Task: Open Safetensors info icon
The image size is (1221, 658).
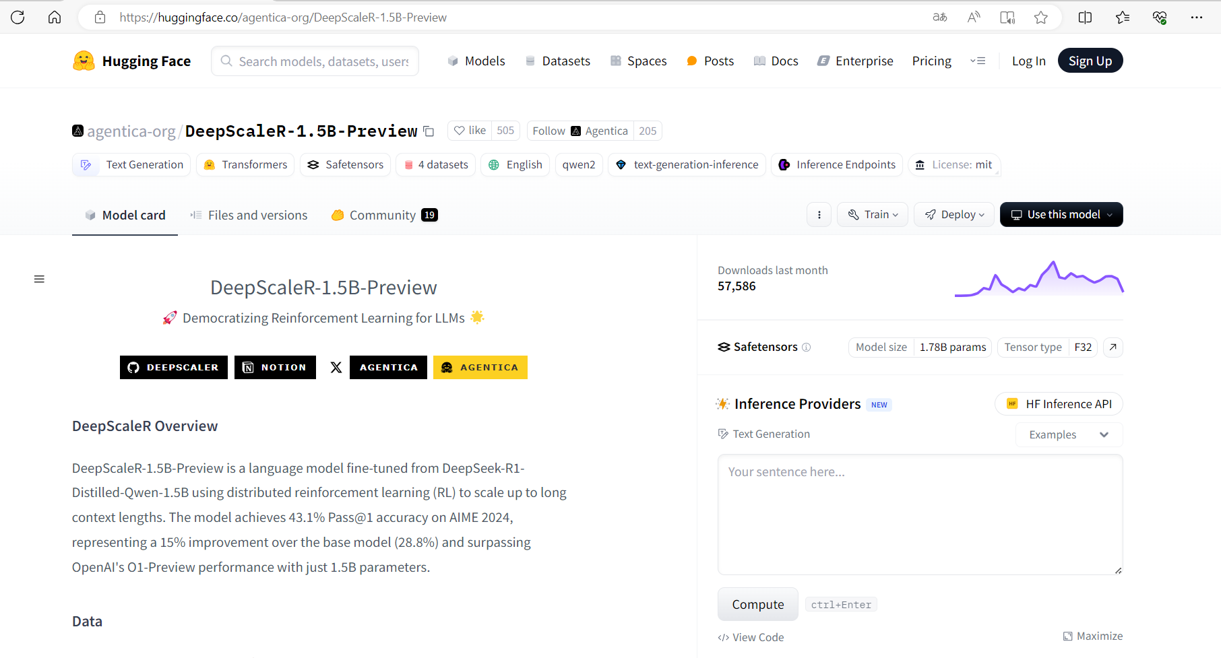Action: pos(807,347)
